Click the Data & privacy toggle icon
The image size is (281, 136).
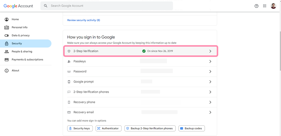tap(7, 35)
